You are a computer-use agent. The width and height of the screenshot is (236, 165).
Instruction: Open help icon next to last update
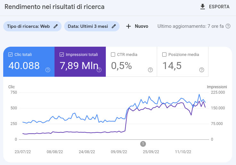(x=228, y=26)
